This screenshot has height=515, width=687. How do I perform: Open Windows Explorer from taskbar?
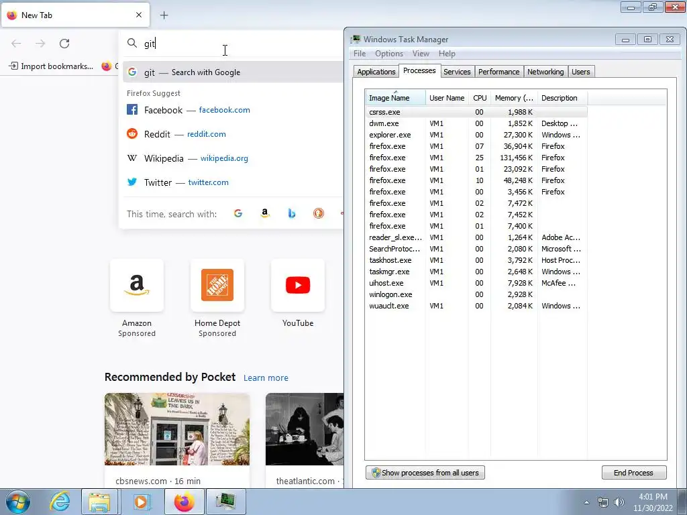click(x=99, y=502)
